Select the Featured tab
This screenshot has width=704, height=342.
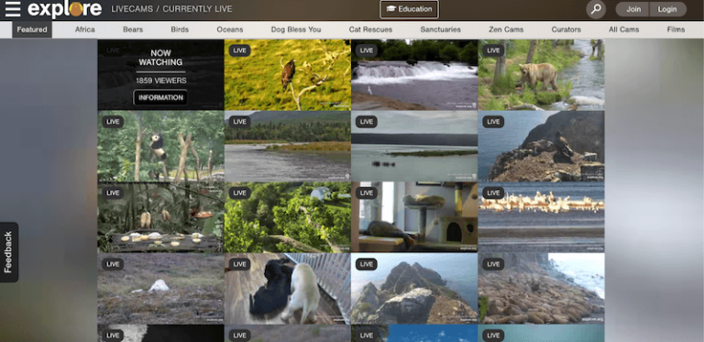(x=32, y=29)
